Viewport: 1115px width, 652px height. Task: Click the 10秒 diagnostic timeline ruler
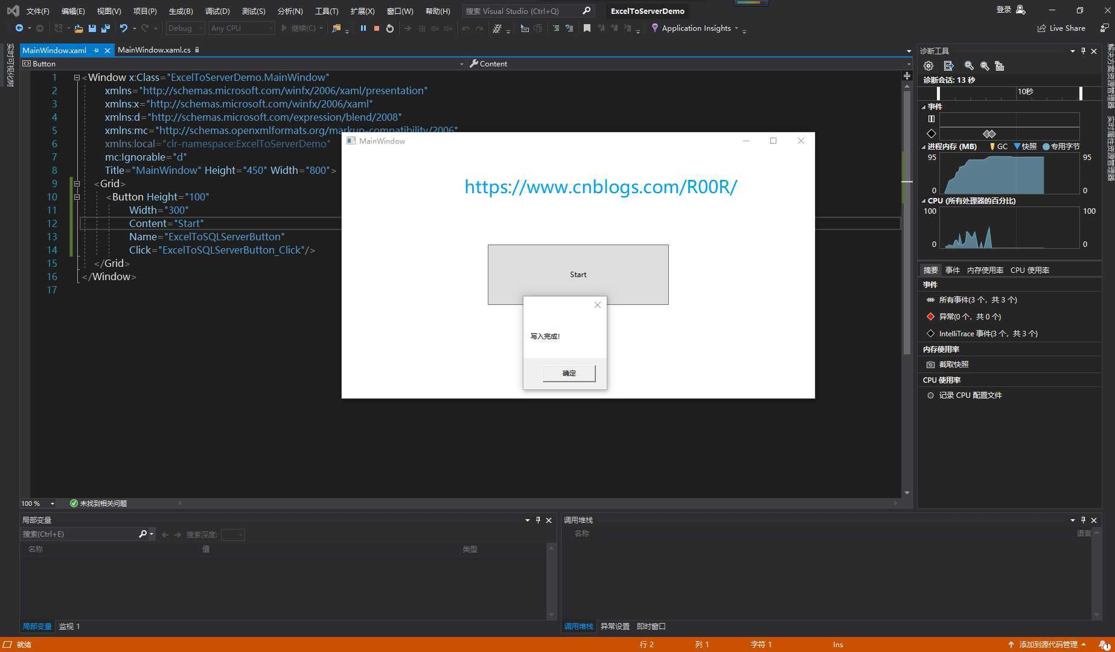(x=1009, y=92)
